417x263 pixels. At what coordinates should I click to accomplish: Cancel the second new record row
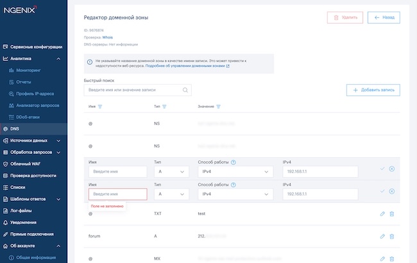(x=392, y=191)
